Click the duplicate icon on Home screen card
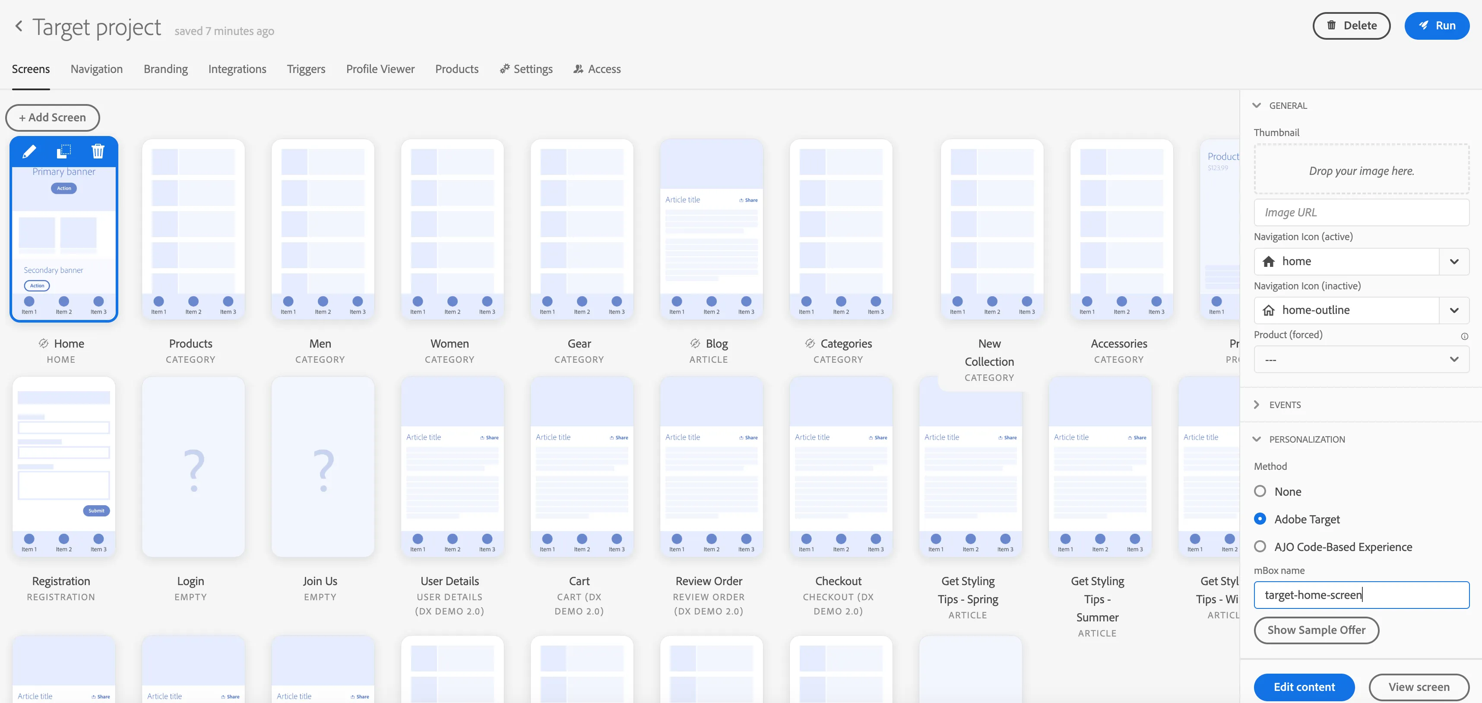Viewport: 1482px width, 703px height. pyautogui.click(x=64, y=151)
